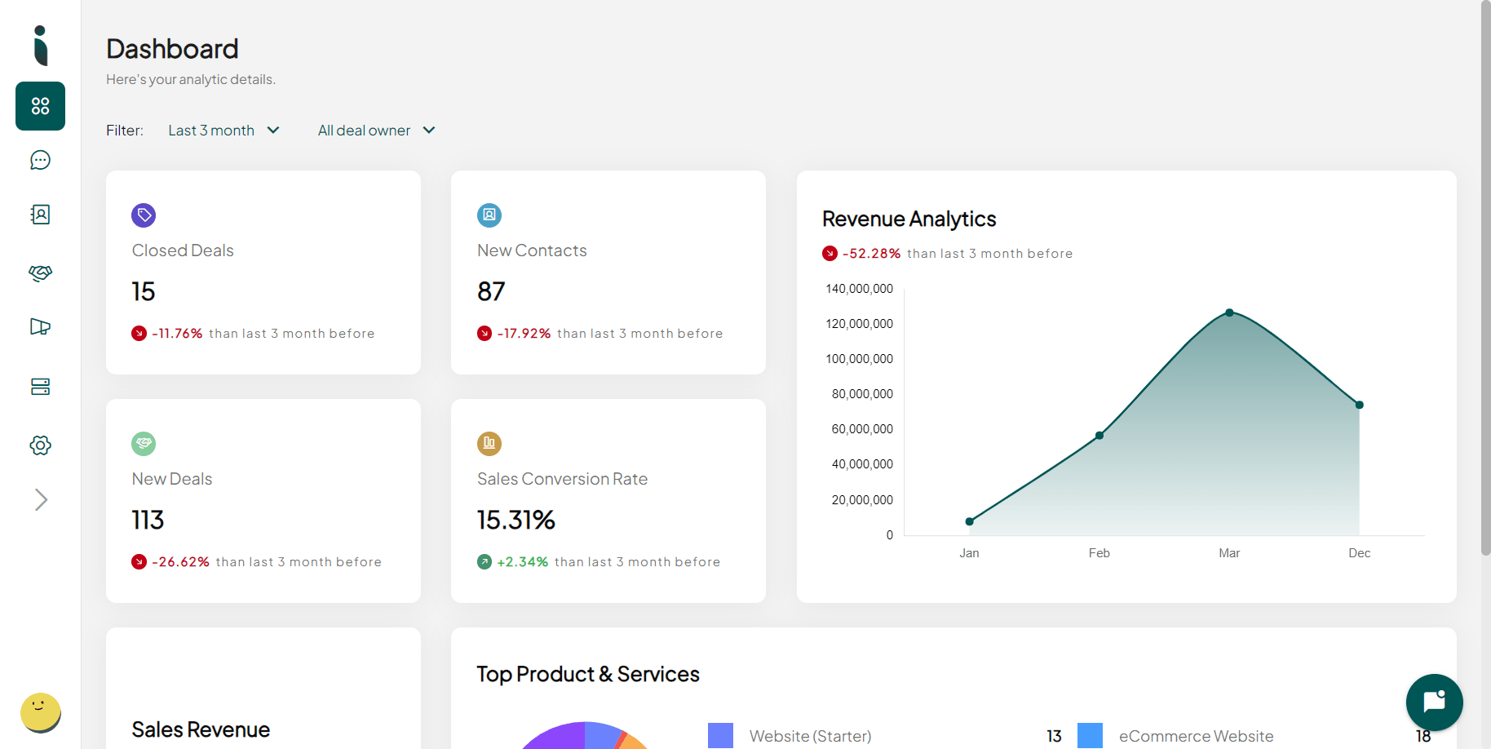Click the -52.28% revenue change text
This screenshot has height=749, width=1491.
pyautogui.click(x=872, y=254)
